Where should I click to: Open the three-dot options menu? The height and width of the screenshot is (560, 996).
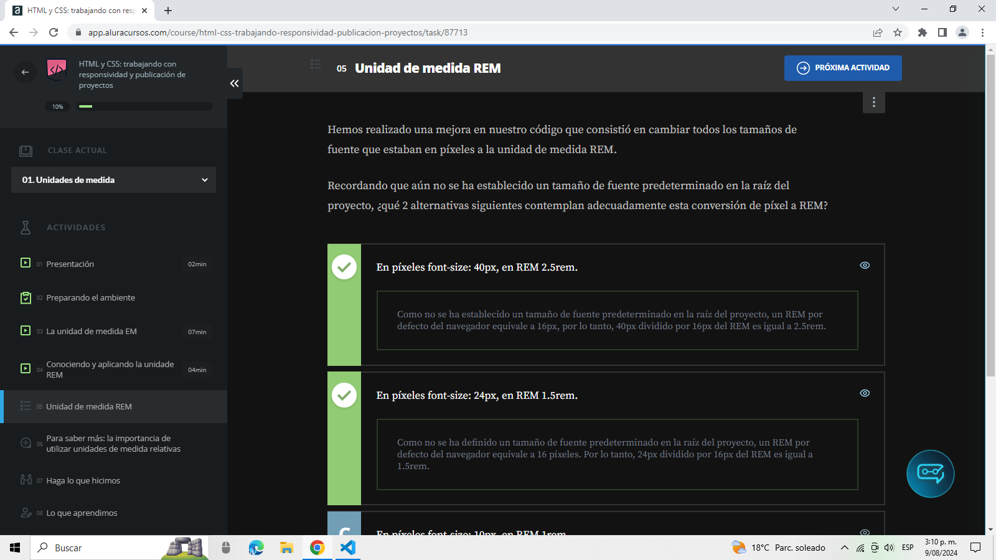coord(874,102)
